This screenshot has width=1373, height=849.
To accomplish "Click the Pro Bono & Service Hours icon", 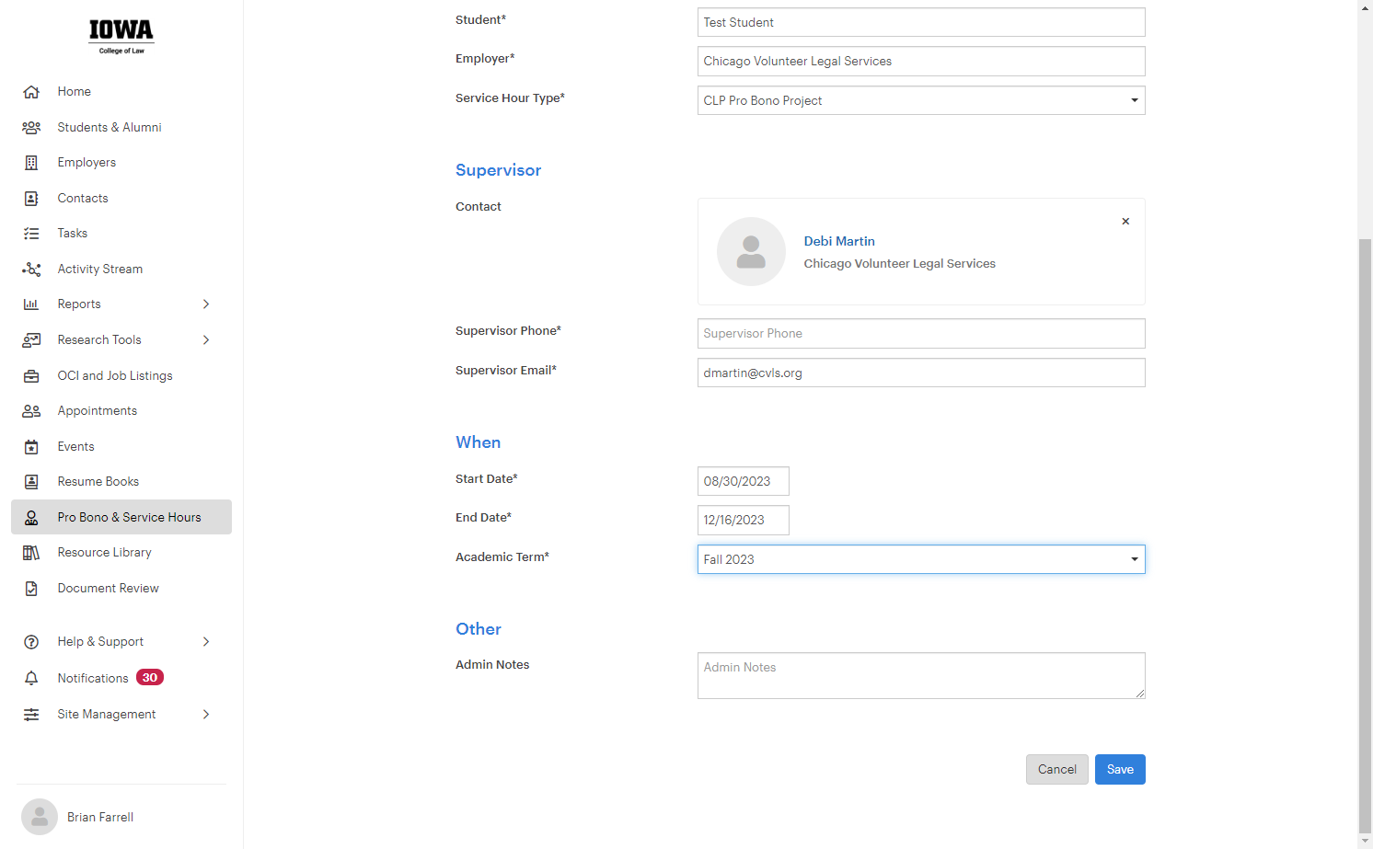I will click(31, 518).
